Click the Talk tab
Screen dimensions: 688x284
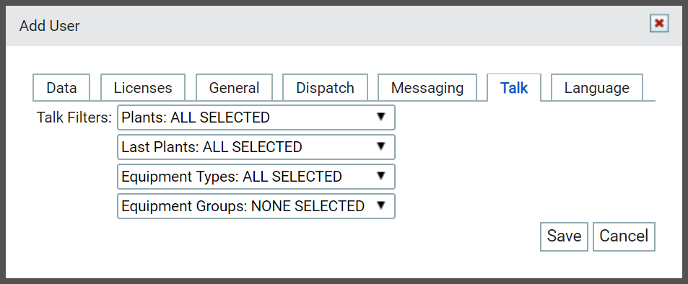pos(514,88)
